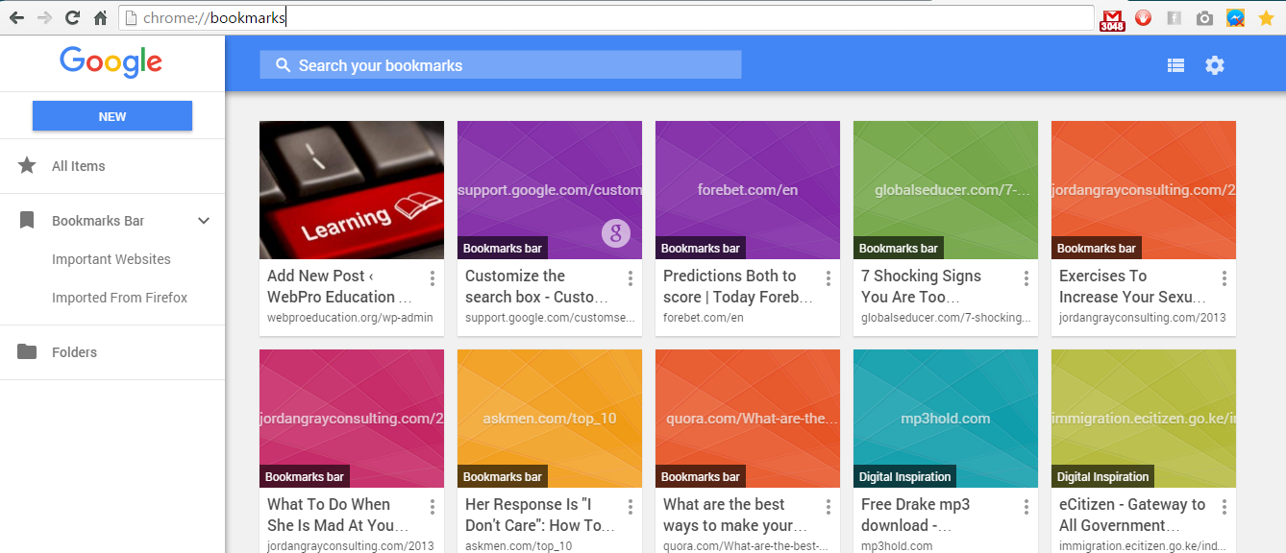Viewport: 1286px width, 553px height.
Task: Open the immigration.ecitizen.go.ke olive thumbnail
Action: 1144,419
